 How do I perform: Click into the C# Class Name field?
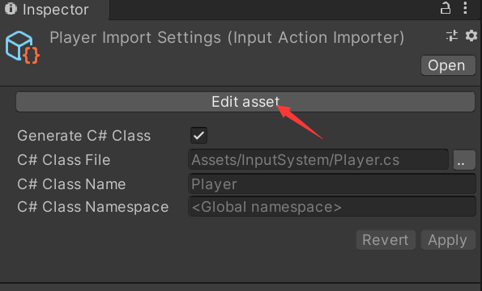[x=332, y=184]
